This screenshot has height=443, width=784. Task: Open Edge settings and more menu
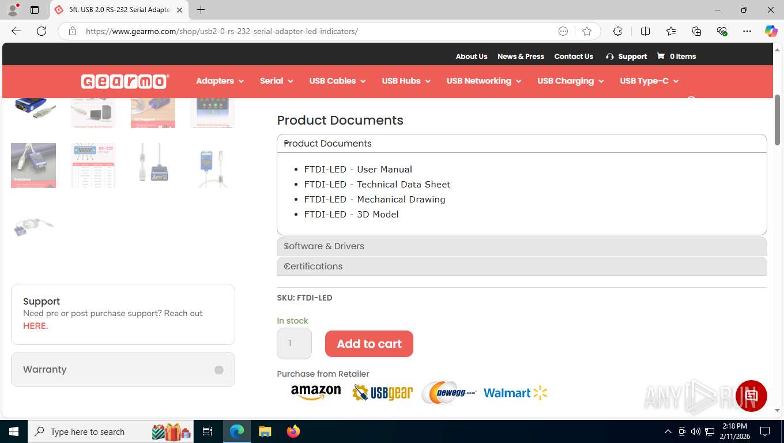[747, 31]
